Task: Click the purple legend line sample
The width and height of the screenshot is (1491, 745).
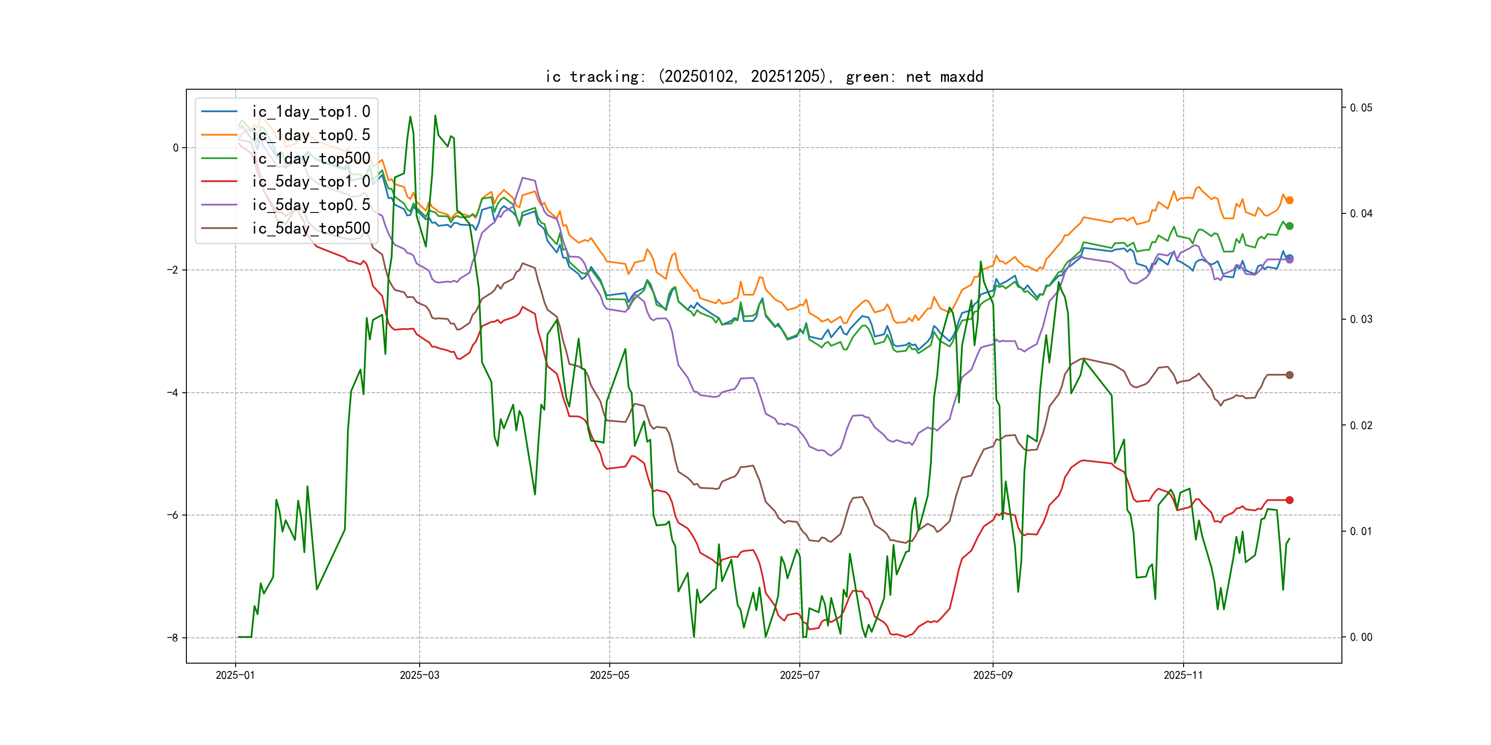Action: pos(219,205)
